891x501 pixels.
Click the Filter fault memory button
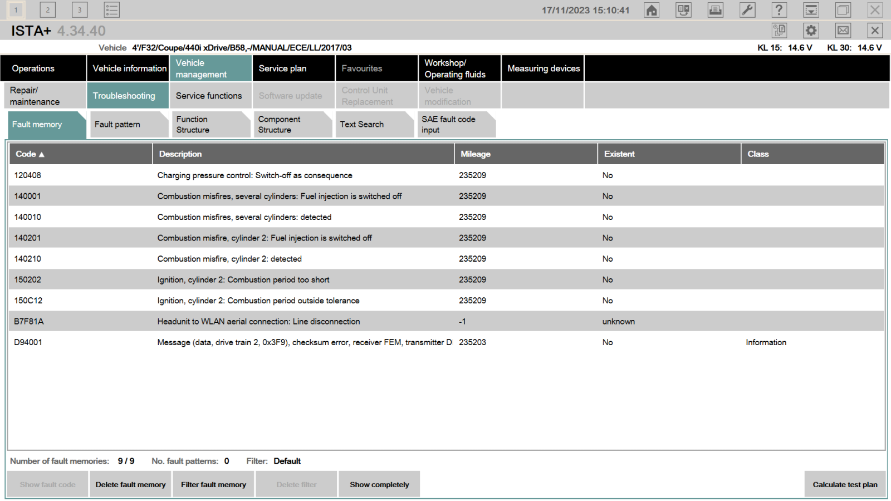click(x=213, y=484)
